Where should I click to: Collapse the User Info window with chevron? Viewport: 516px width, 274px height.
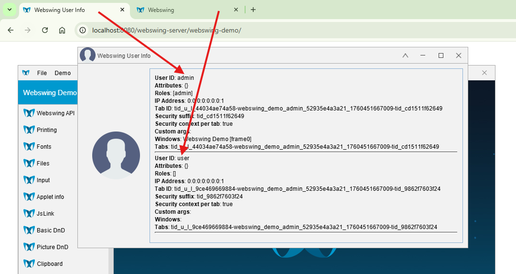pos(405,56)
